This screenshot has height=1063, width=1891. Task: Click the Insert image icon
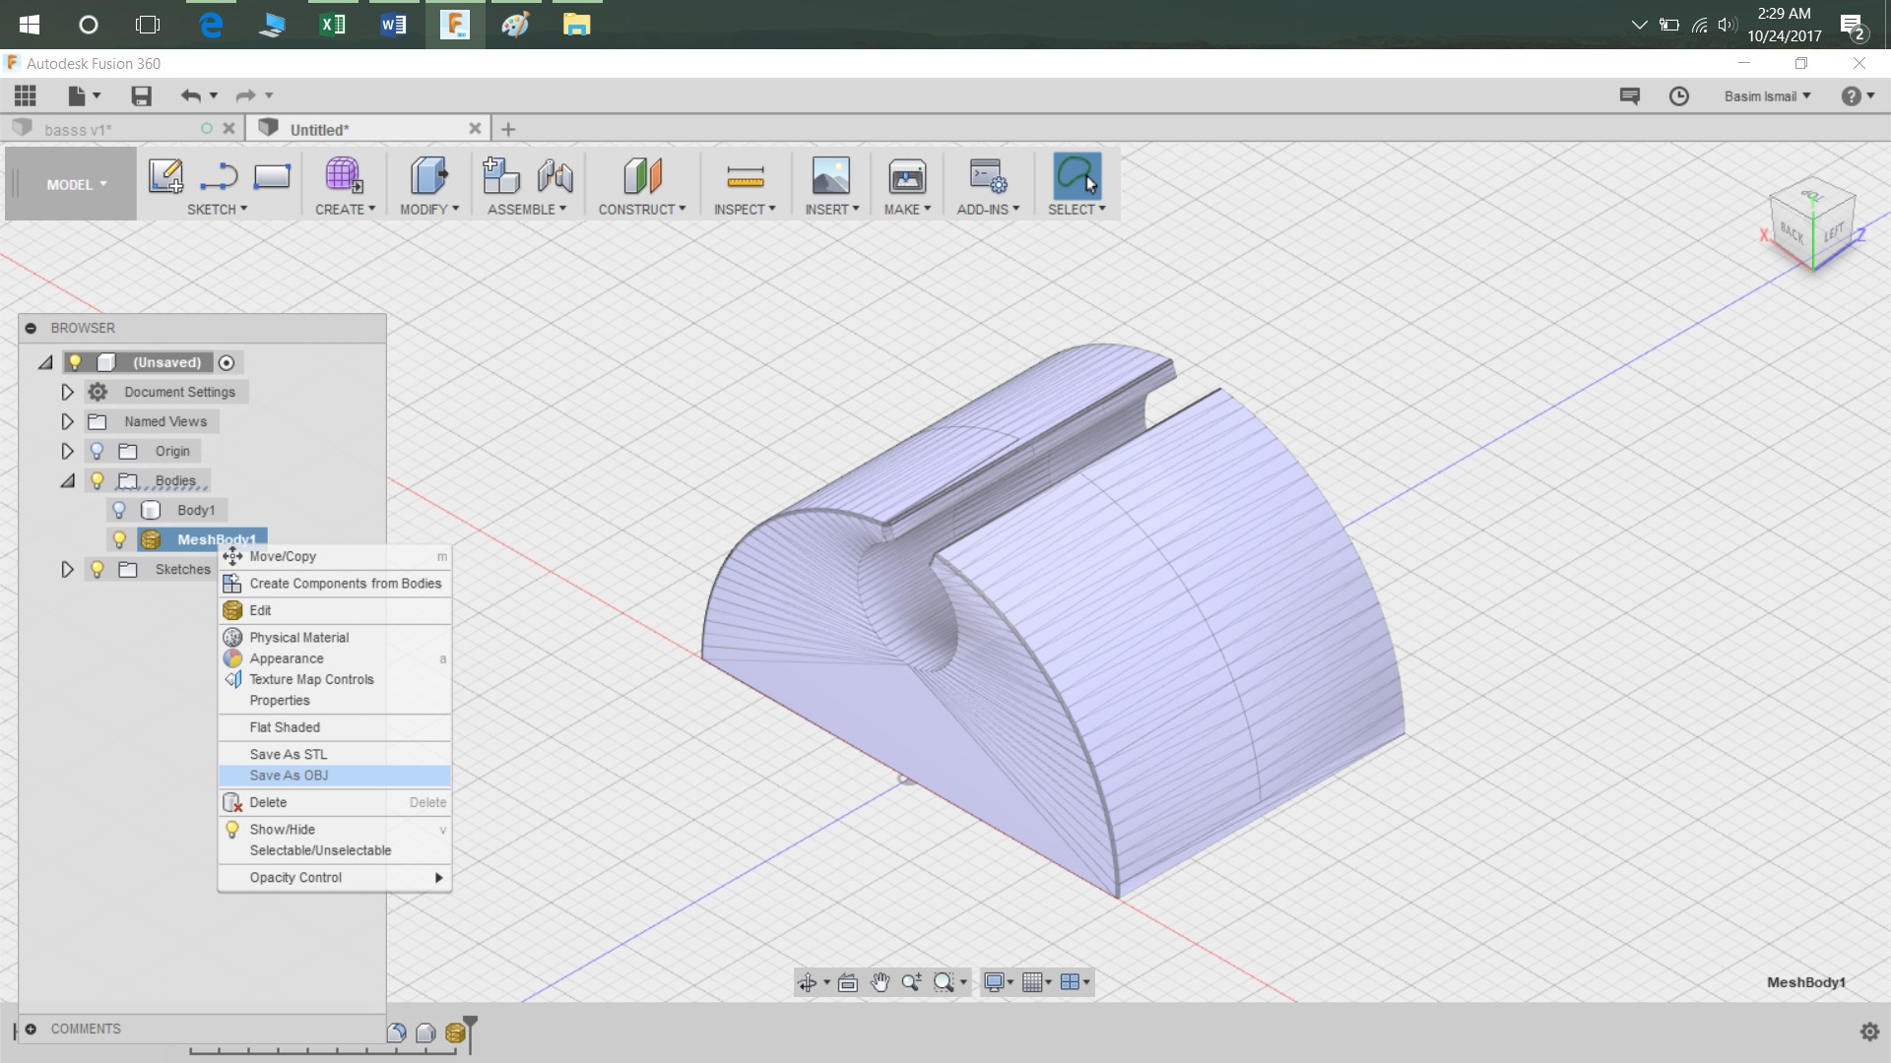(831, 176)
